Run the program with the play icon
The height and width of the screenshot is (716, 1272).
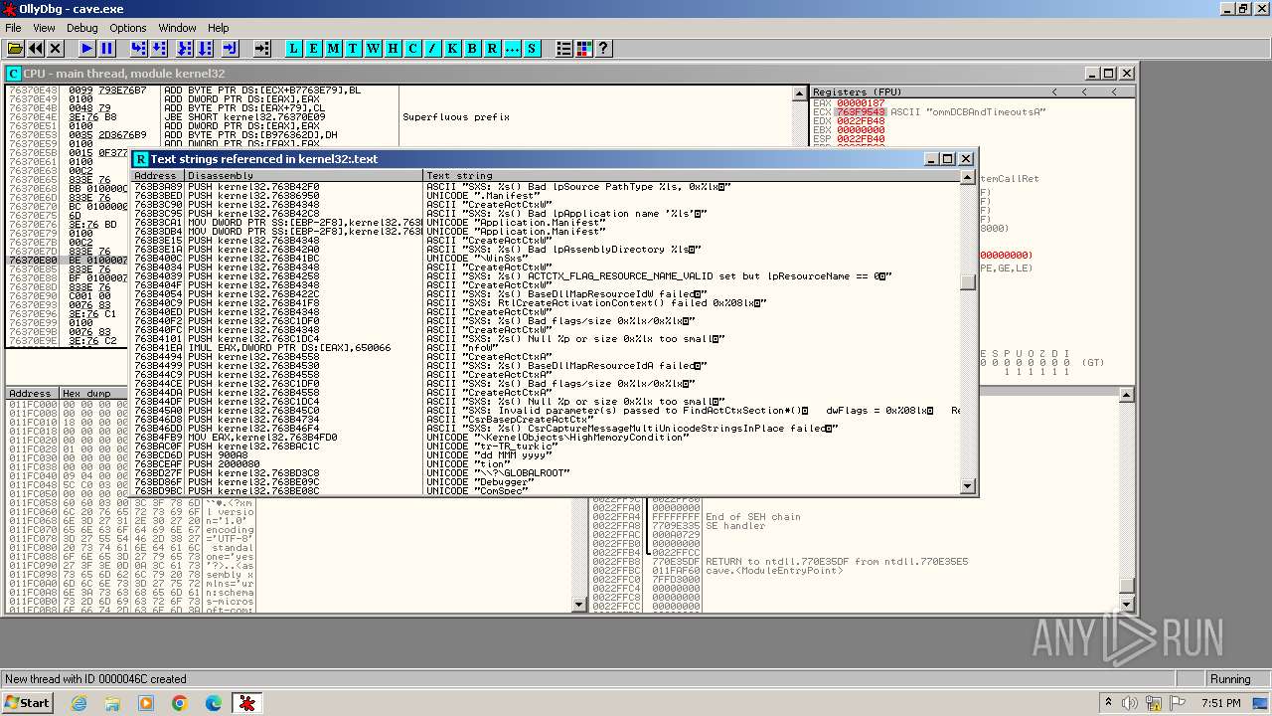(87, 48)
